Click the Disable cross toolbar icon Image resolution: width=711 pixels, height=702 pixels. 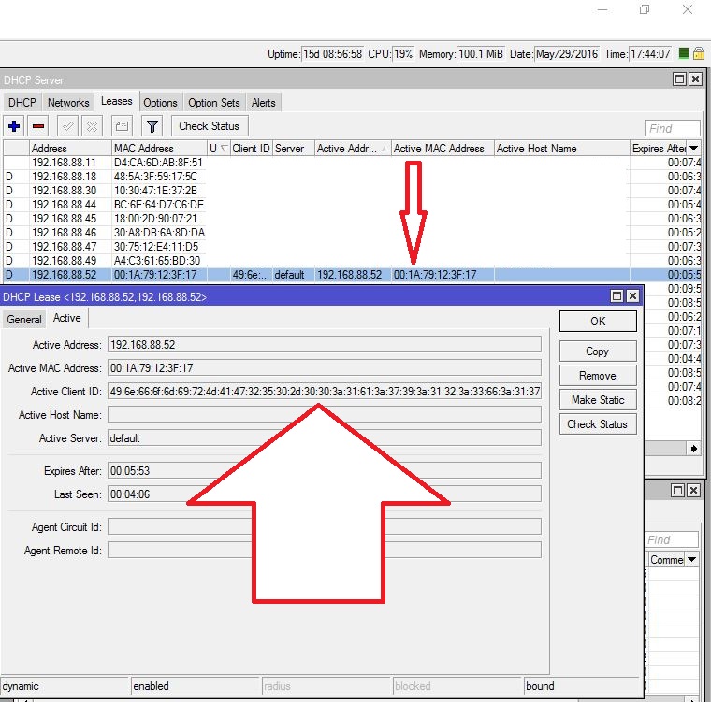click(92, 126)
